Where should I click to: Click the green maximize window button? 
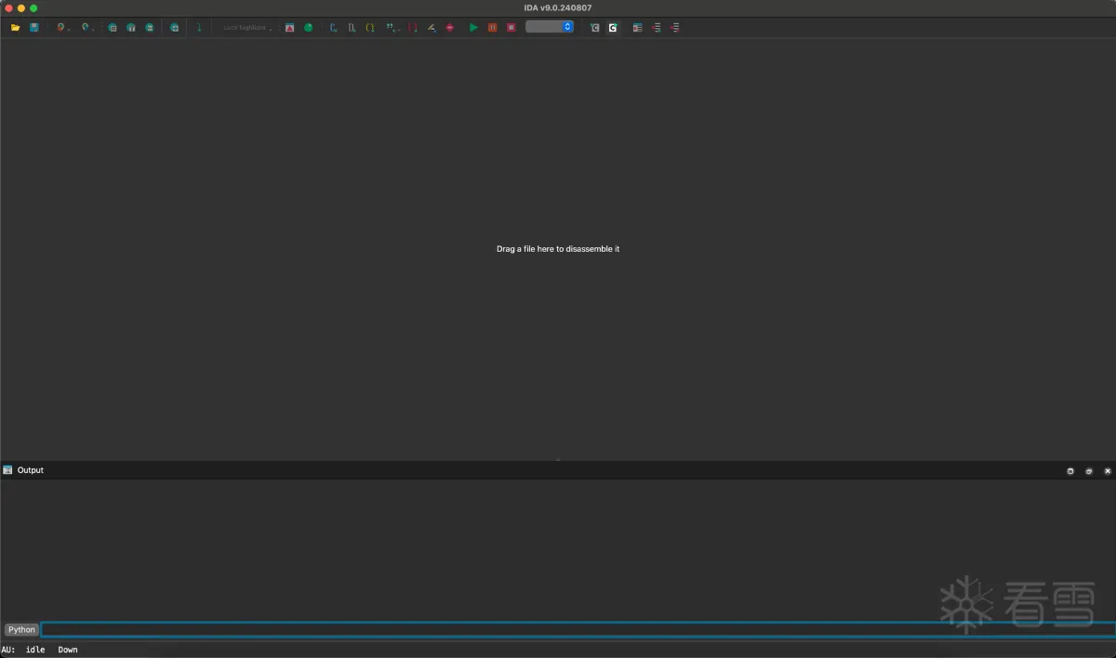(33, 8)
